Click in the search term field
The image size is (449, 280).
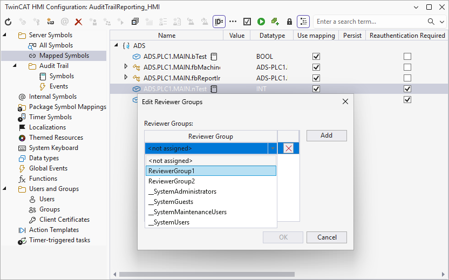(x=369, y=22)
